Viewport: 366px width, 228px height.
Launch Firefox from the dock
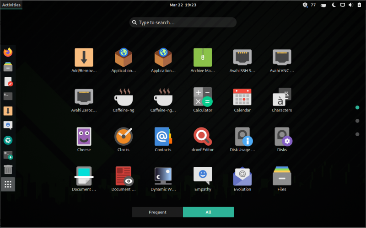(8, 52)
